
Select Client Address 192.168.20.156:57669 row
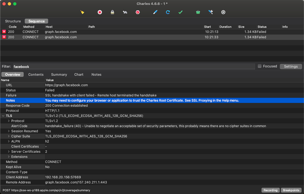tap(152, 177)
